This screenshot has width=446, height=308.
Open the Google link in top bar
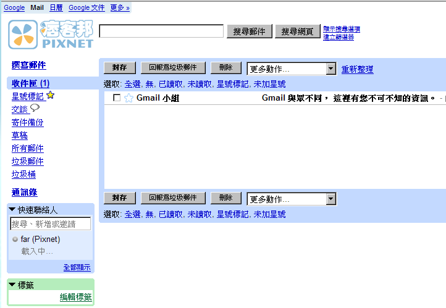14,7
